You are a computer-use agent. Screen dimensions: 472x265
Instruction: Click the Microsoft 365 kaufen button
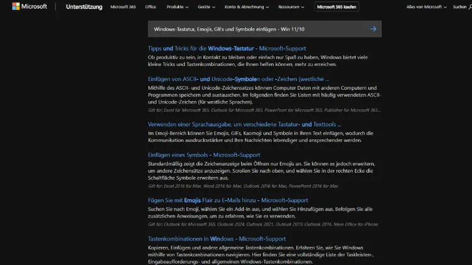coord(337,7)
